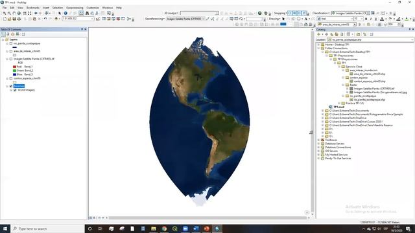Click the Find binoculars icon

(87, 13)
